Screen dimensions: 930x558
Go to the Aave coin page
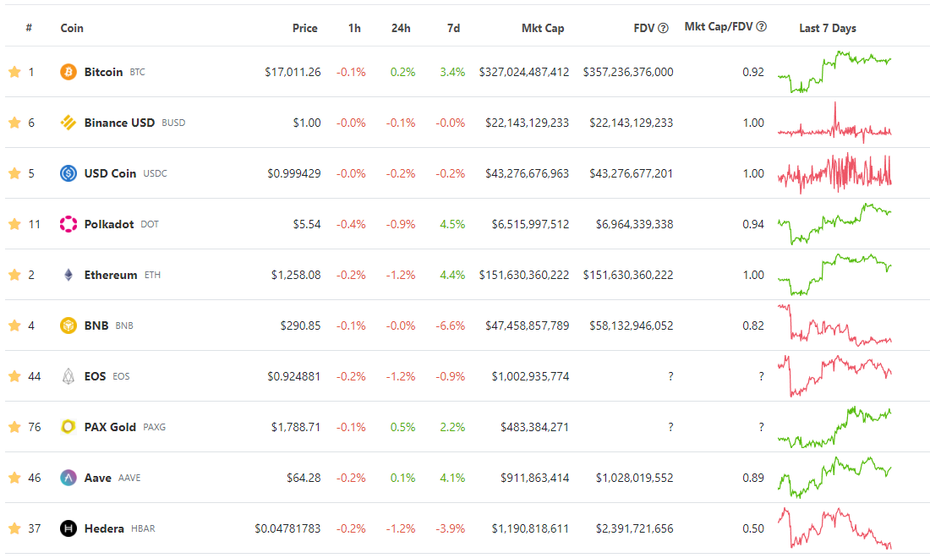coord(98,478)
